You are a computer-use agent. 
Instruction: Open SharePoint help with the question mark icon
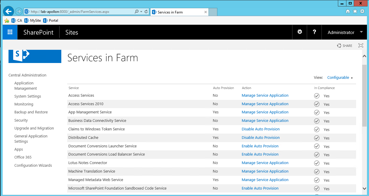tap(314, 32)
